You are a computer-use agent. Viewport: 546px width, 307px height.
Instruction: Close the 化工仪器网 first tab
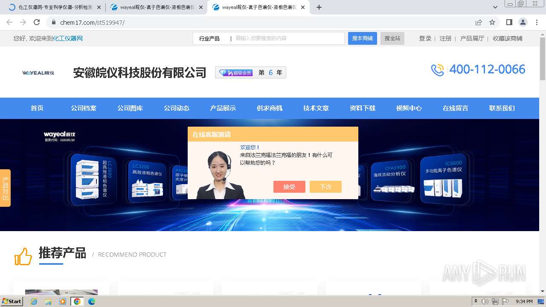pos(99,7)
